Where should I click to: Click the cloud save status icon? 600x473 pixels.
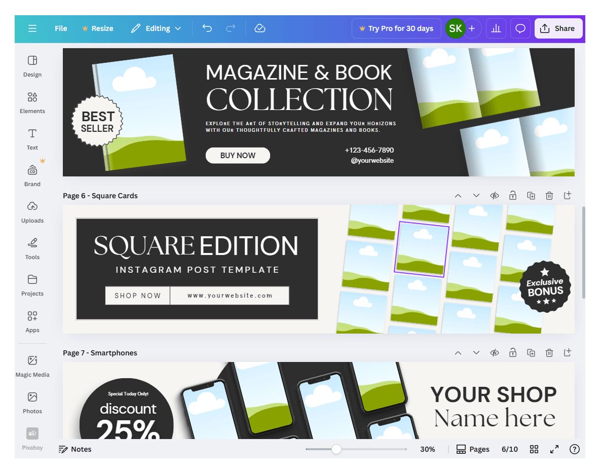click(x=260, y=28)
